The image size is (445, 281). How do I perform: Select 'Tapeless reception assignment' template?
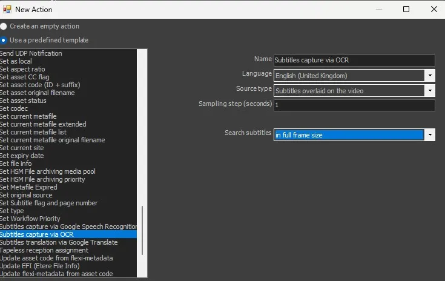44,250
